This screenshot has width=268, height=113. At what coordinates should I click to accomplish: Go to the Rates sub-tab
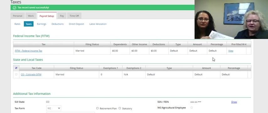coord(17,24)
